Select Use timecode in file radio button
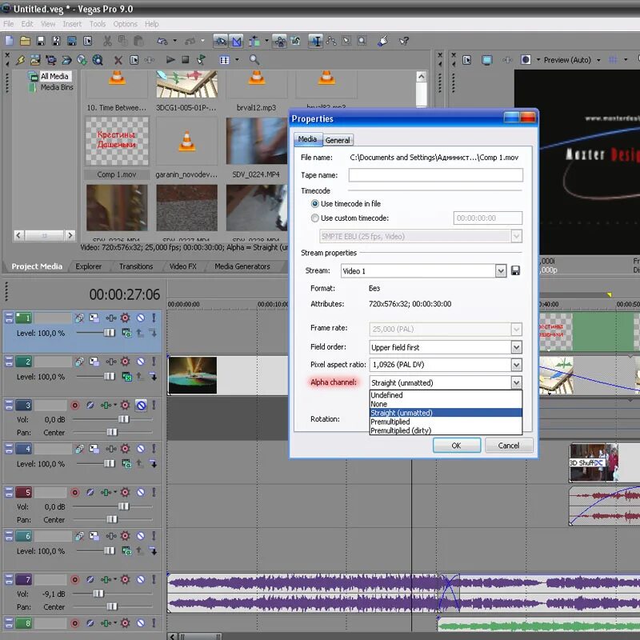Viewport: 640px width, 640px height. click(314, 203)
